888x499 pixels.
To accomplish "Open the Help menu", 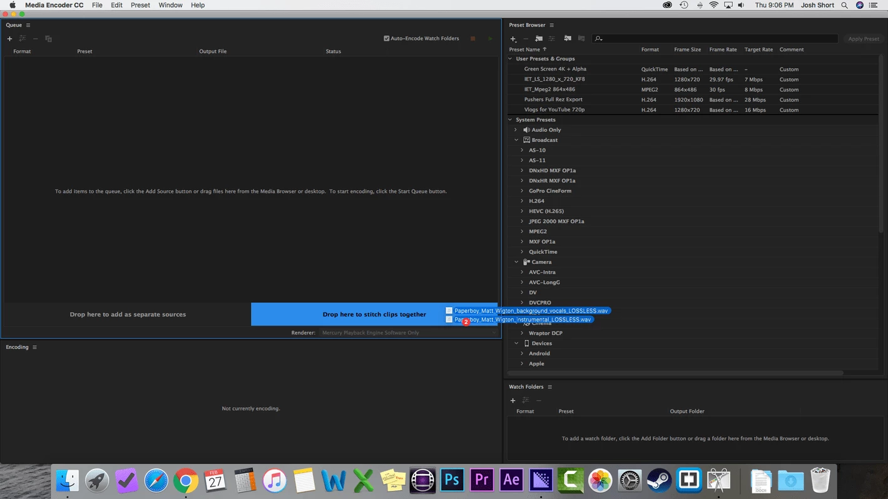I will [x=198, y=5].
